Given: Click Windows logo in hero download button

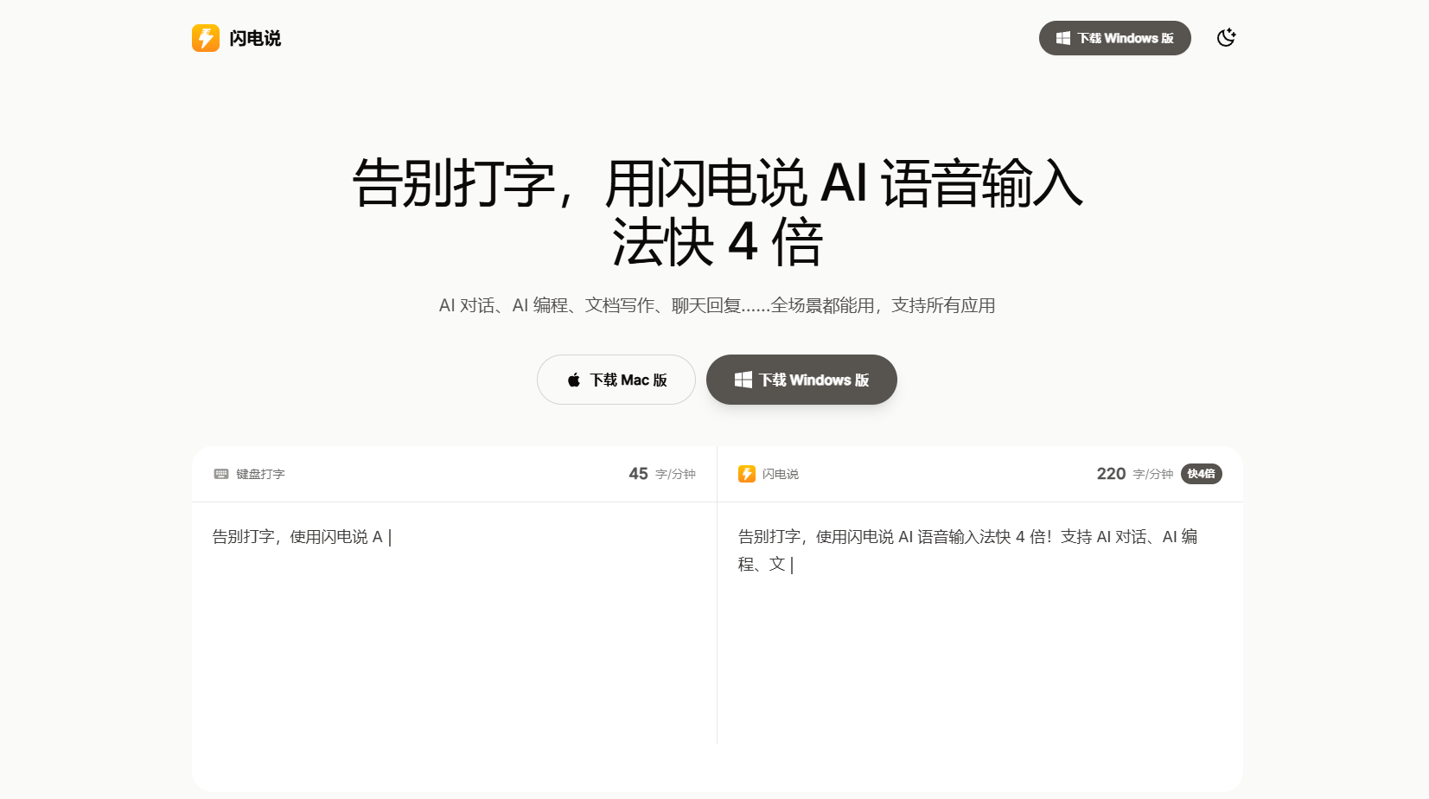Looking at the screenshot, I should tap(743, 380).
